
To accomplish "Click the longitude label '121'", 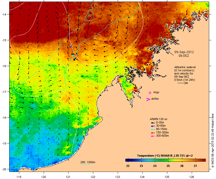I will pos(68,177).
